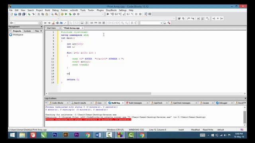
Task: Open a file using the toolbar icon
Action: tap(16, 14)
